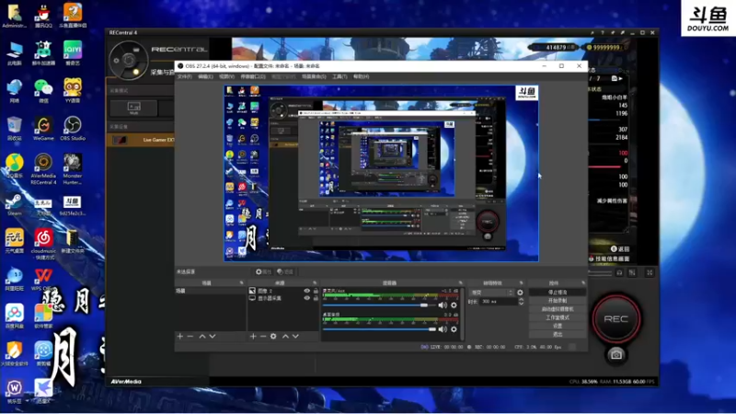Remove the selected scene with minus icon

coord(190,336)
